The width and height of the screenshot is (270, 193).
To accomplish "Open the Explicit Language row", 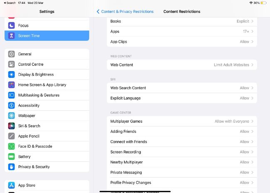I will coord(182,98).
